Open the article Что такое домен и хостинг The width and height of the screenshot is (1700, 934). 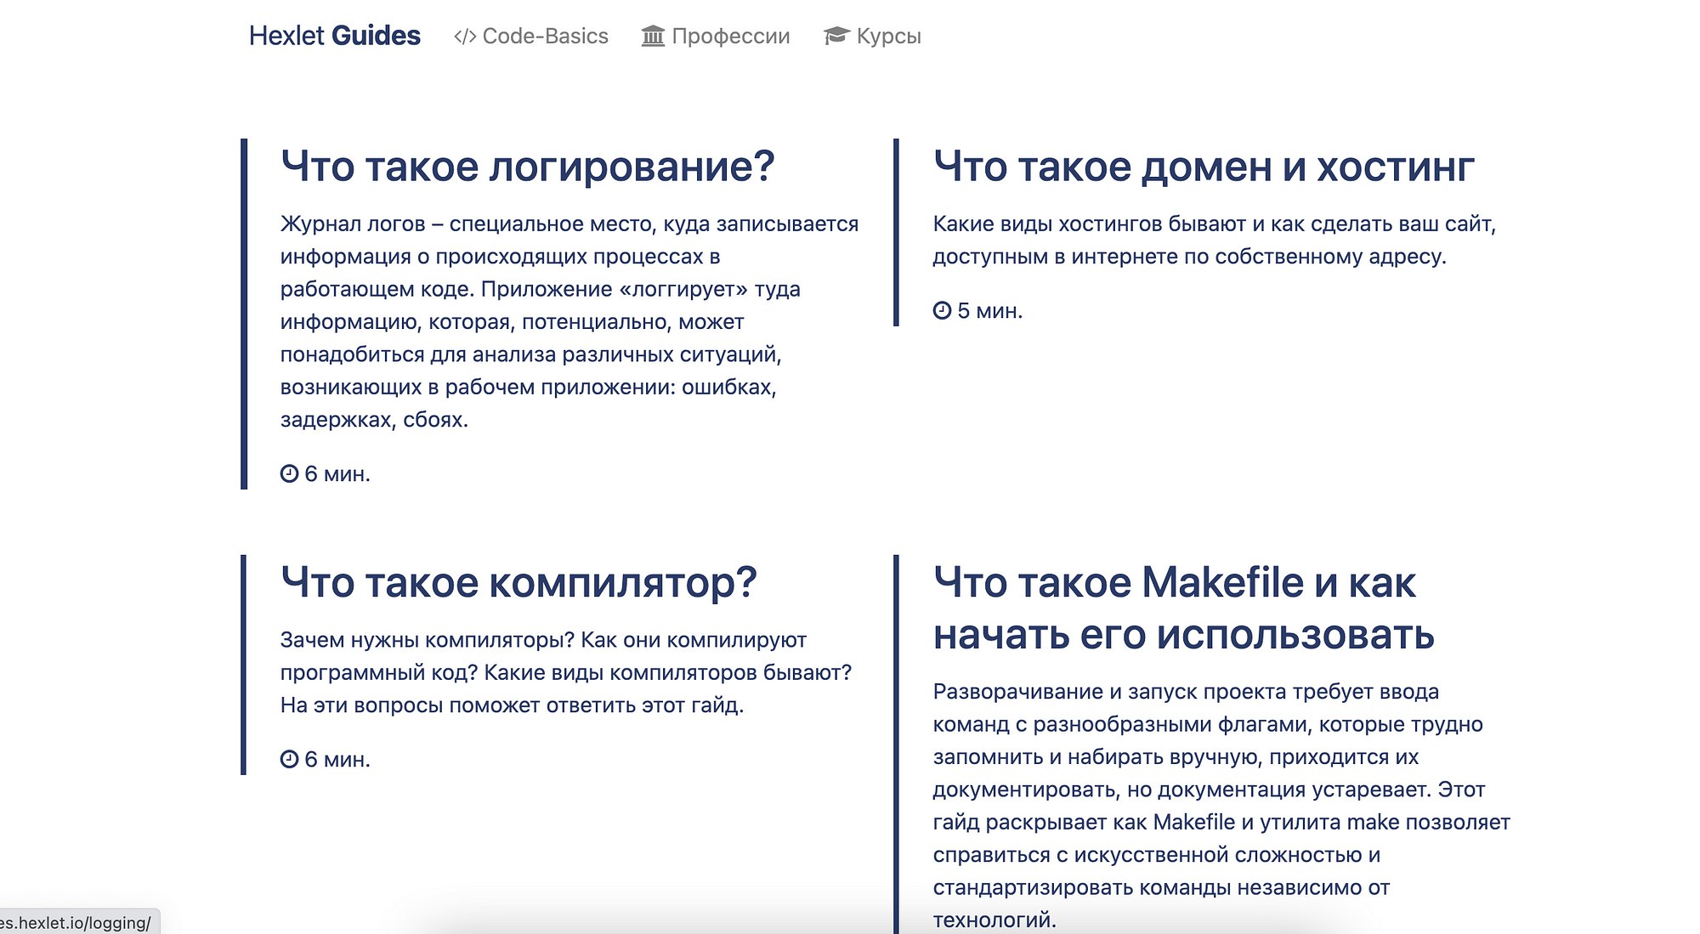point(1203,167)
